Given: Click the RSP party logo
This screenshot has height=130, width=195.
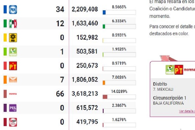Looking at the screenshot, I should click(13, 122).
